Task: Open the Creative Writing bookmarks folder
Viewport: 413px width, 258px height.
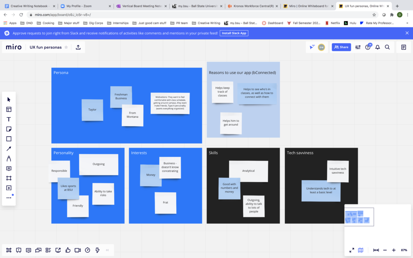Action: click(206, 23)
